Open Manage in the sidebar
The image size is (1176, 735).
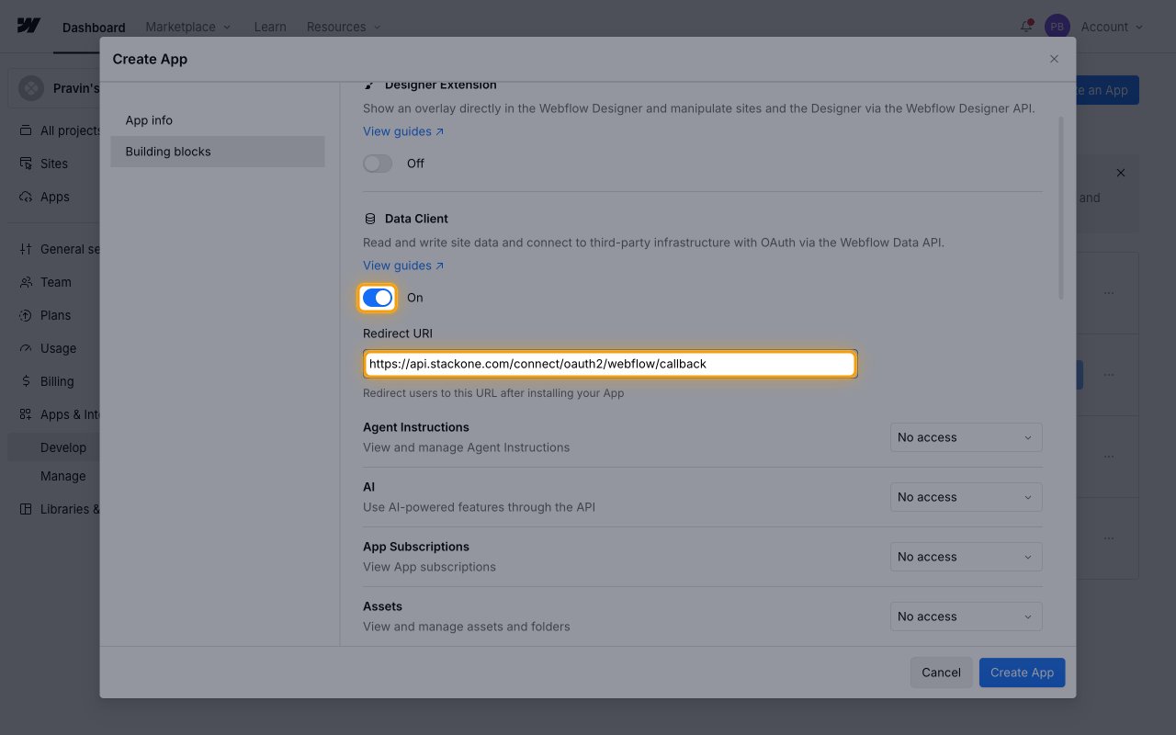pos(63,476)
